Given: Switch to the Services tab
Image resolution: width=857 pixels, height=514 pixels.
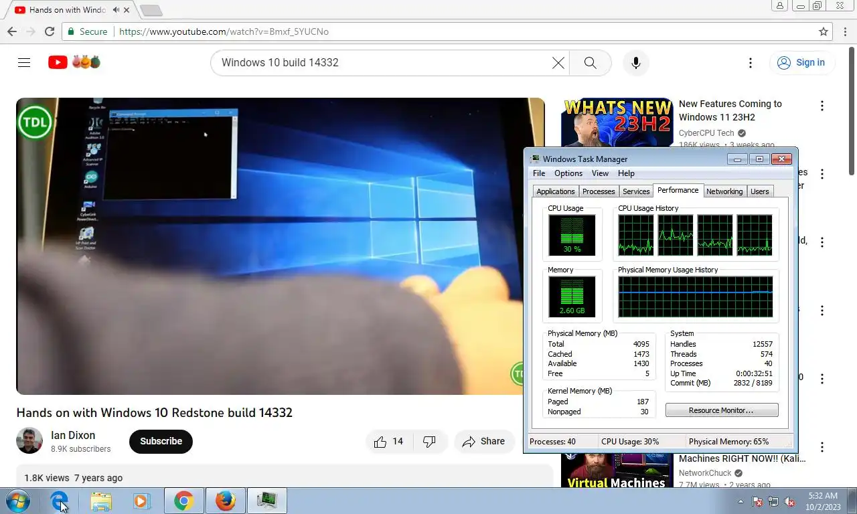Looking at the screenshot, I should click(x=636, y=191).
